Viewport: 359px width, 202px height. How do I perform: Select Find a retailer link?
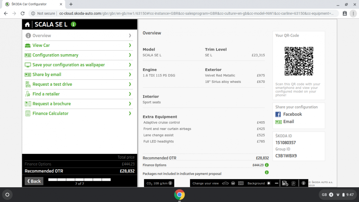pyautogui.click(x=79, y=94)
